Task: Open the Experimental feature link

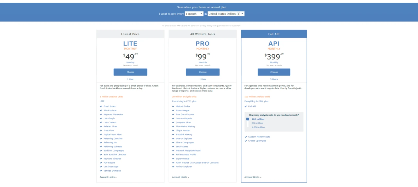Action: tap(183, 159)
